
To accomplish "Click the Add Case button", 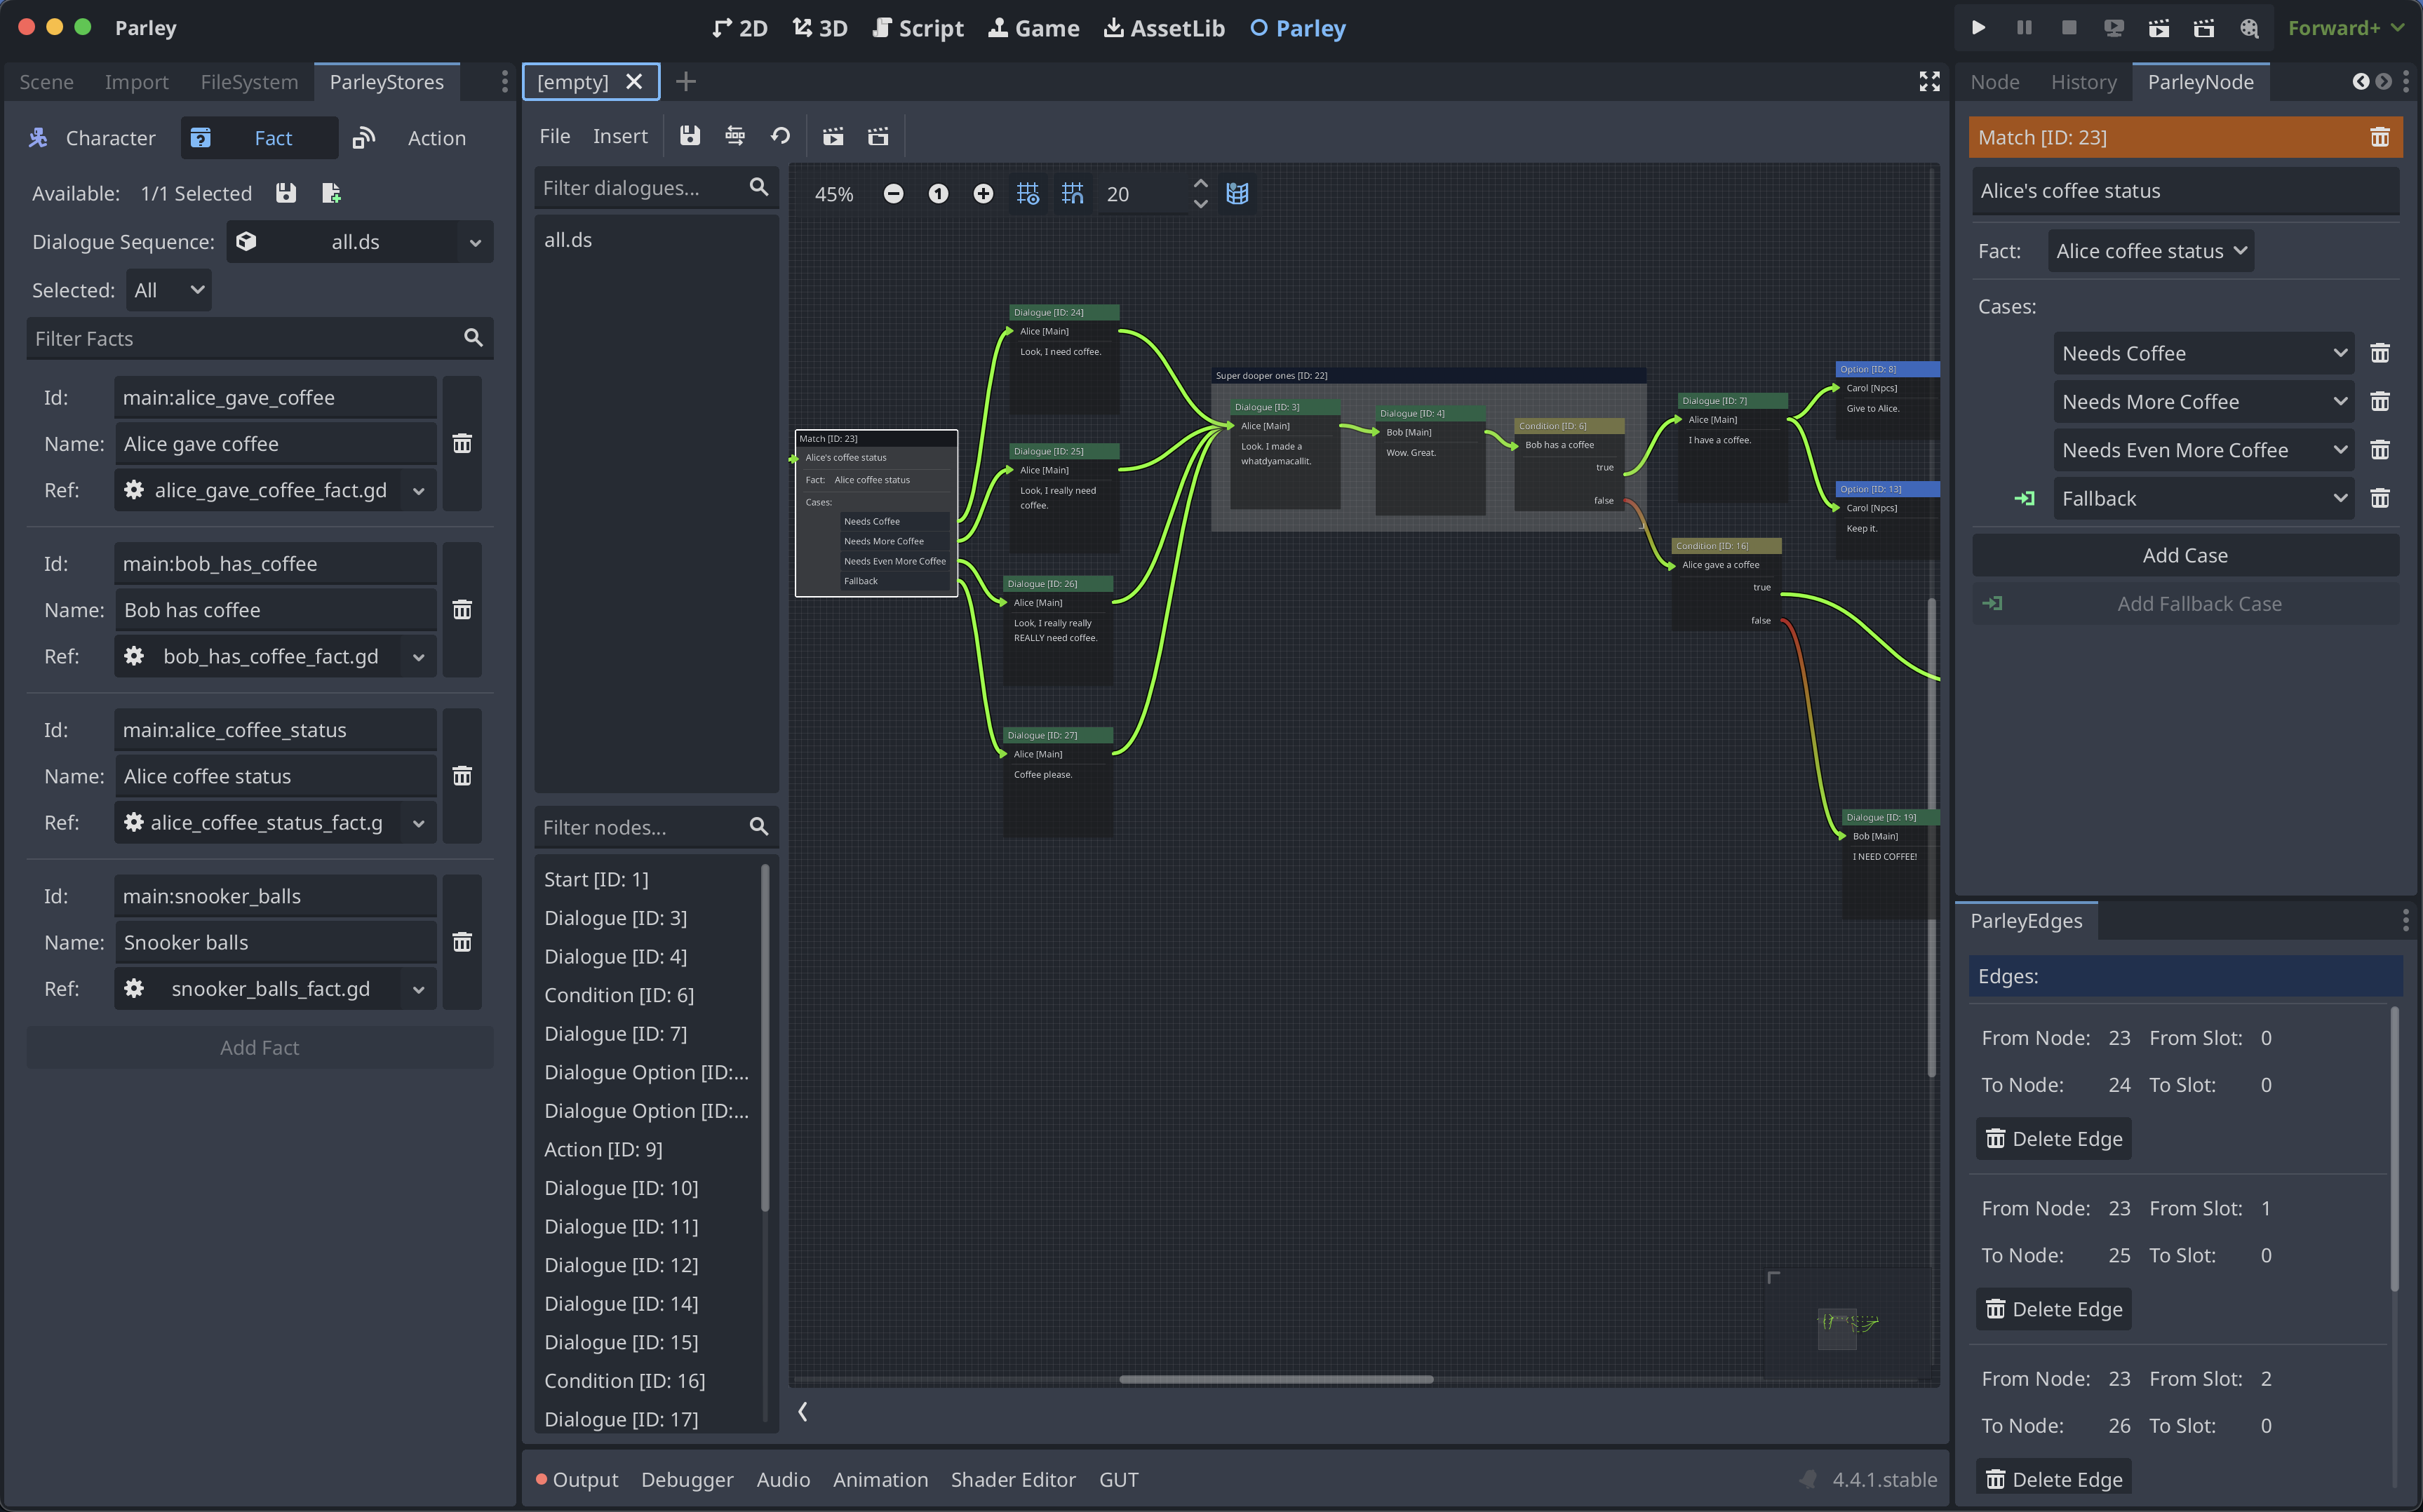I will 2184,555.
